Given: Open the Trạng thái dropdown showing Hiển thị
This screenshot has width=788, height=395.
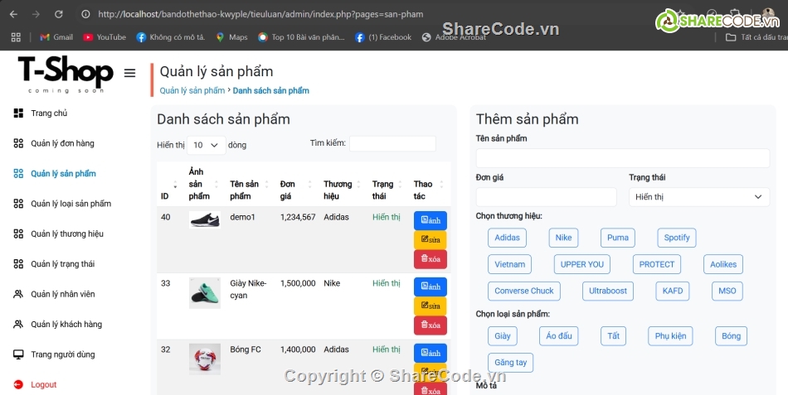Looking at the screenshot, I should pos(699,197).
